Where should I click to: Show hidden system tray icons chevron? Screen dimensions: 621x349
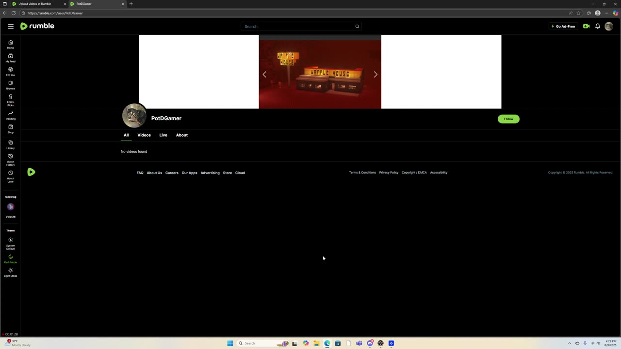pyautogui.click(x=570, y=343)
